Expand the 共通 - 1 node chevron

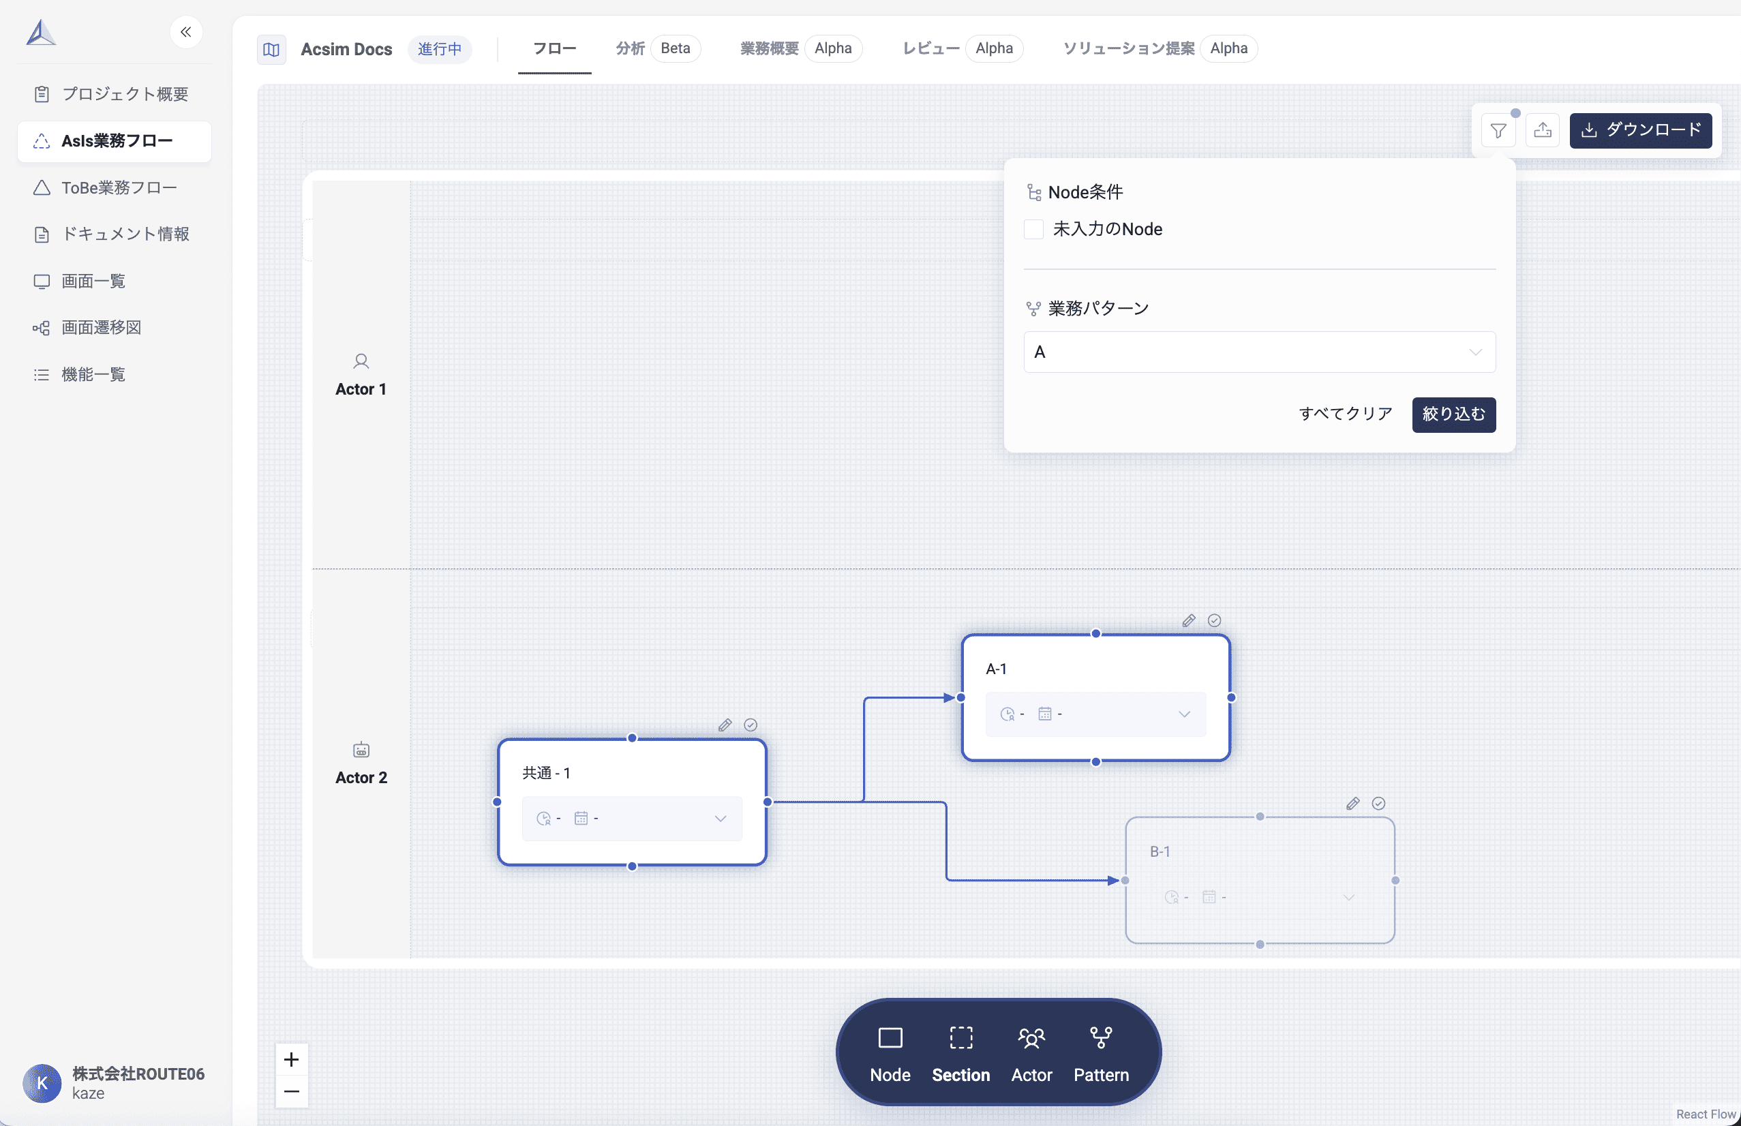click(x=721, y=819)
